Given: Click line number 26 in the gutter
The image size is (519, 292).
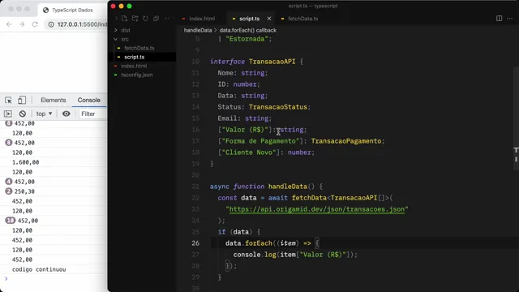Looking at the screenshot, I should point(195,243).
